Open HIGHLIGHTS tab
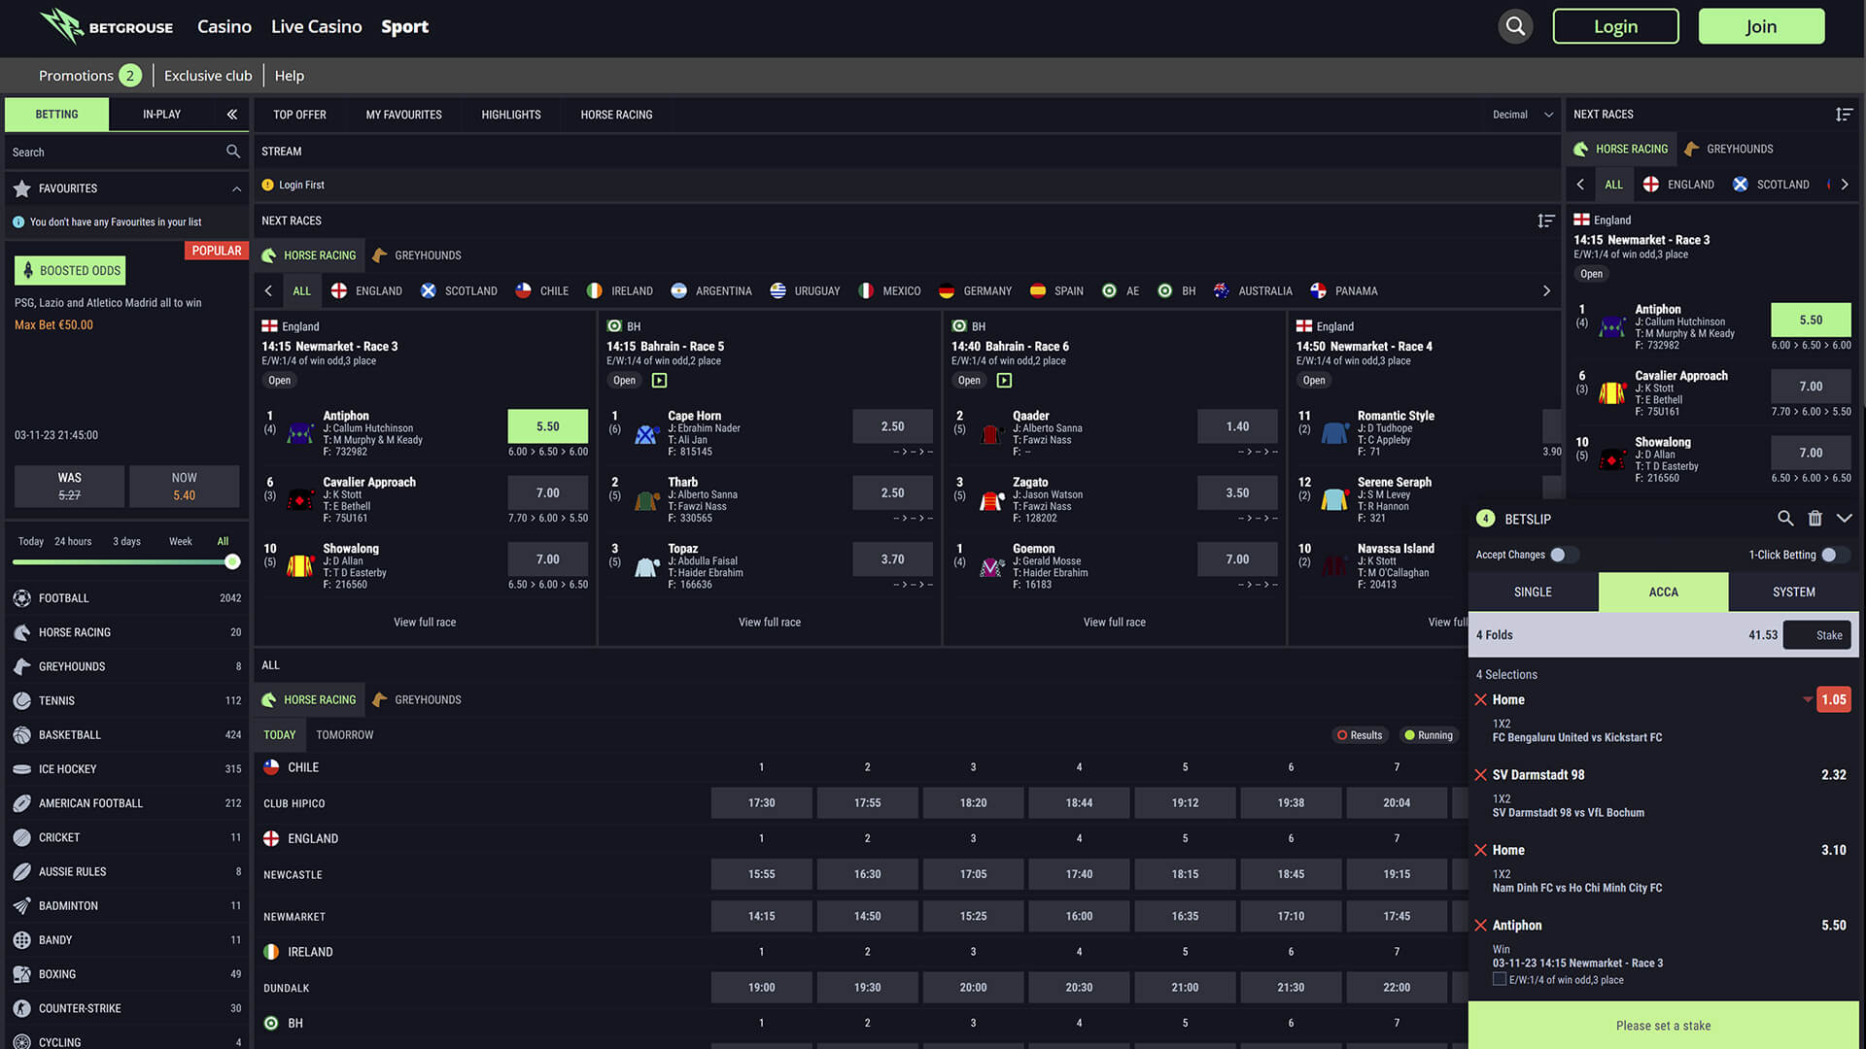 point(511,115)
